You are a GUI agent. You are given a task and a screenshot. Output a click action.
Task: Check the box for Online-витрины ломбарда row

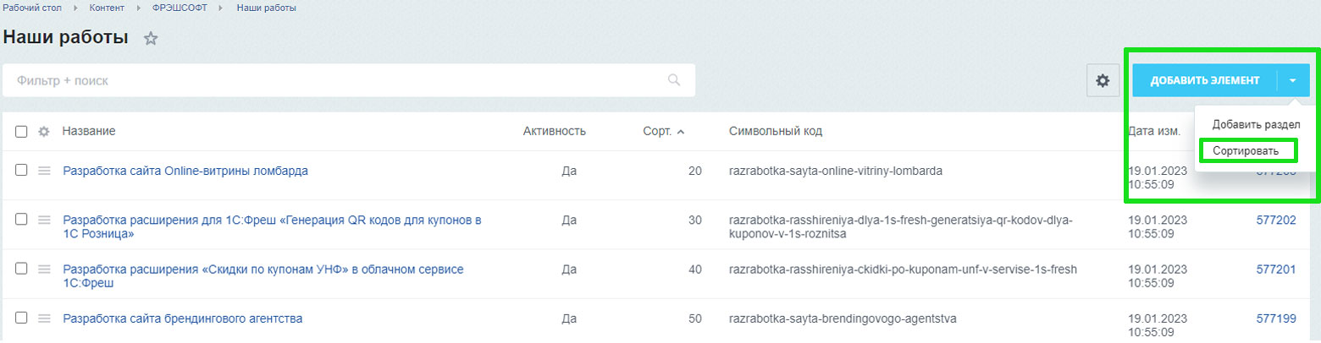pos(21,171)
